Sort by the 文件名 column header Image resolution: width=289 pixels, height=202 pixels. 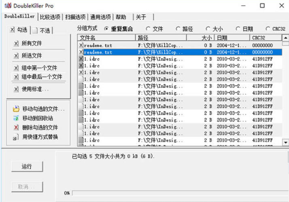(106, 38)
